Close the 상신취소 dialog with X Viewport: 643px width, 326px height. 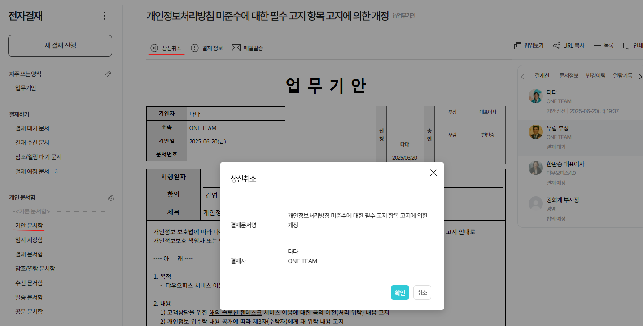click(433, 173)
